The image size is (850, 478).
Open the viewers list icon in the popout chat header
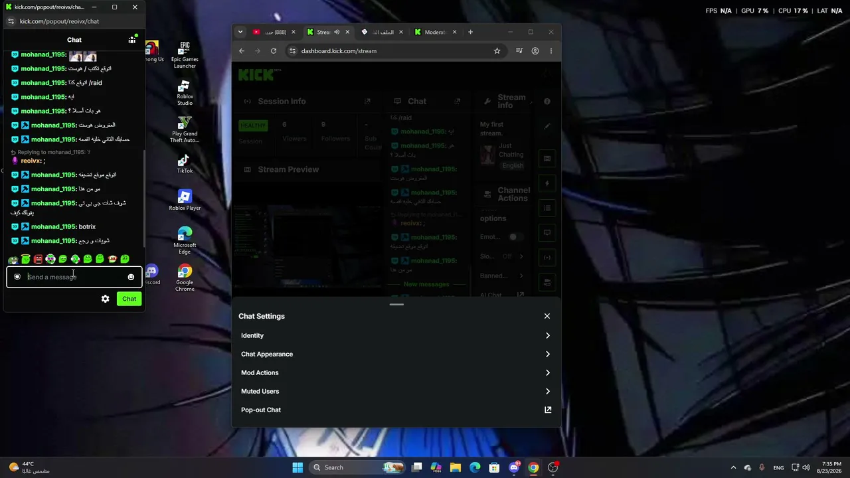[x=132, y=40]
